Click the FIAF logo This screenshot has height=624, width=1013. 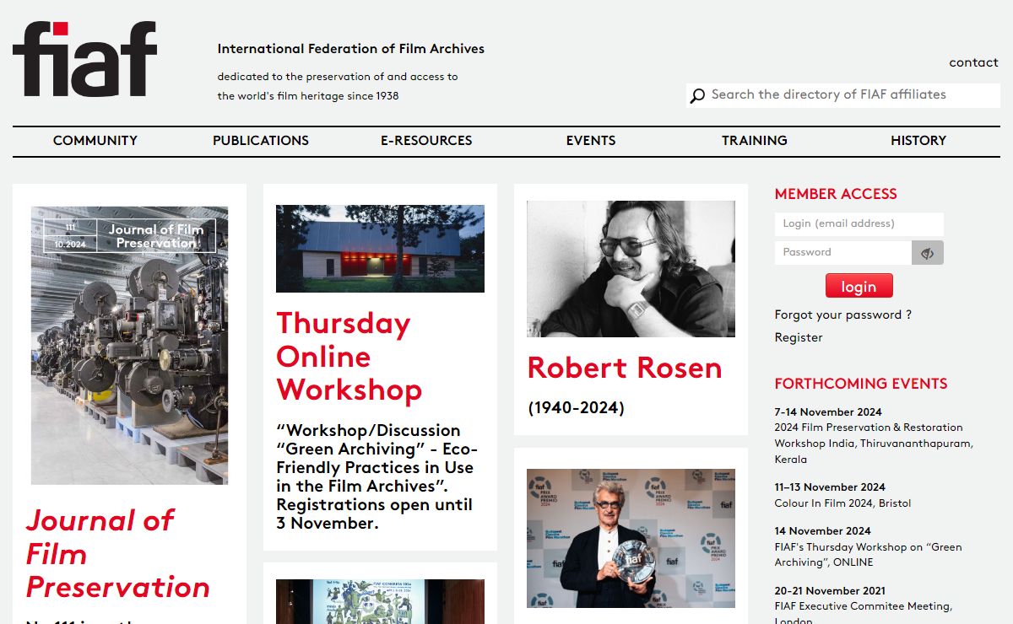[84, 59]
